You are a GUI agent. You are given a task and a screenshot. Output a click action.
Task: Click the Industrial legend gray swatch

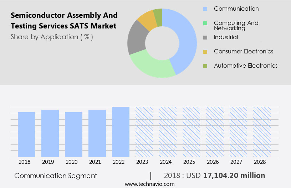pos(205,37)
